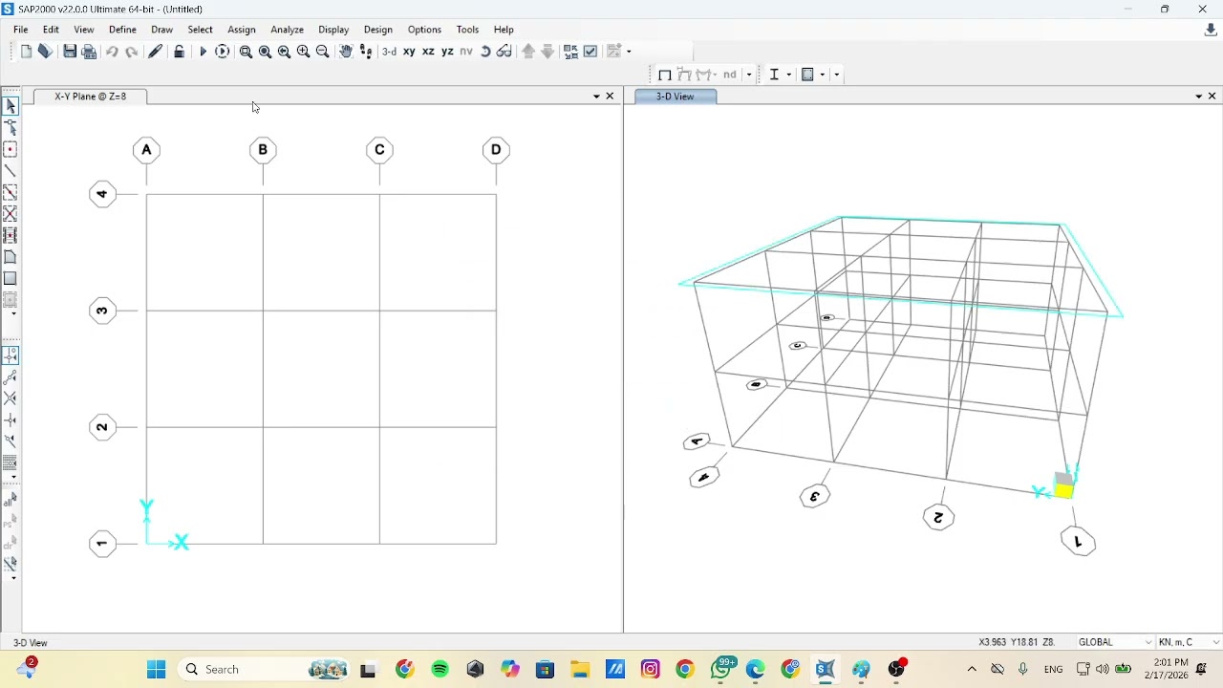Switch to the default 3-d view
The width and height of the screenshot is (1223, 688).
[389, 52]
